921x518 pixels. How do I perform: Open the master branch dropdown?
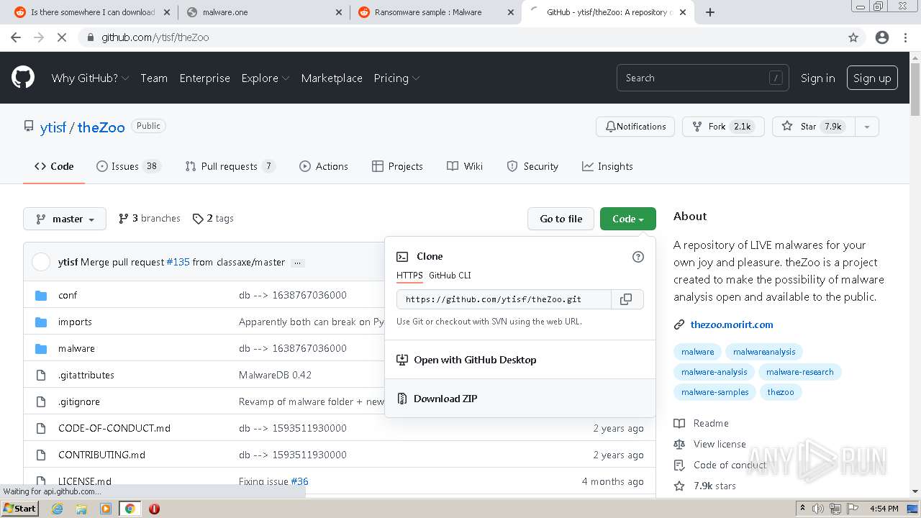tap(65, 219)
